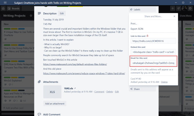
Task: Click the Email for this card field
Action: (153, 63)
